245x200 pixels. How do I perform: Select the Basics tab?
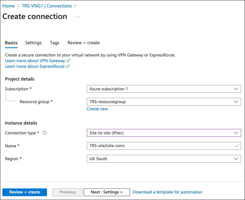coord(11,43)
